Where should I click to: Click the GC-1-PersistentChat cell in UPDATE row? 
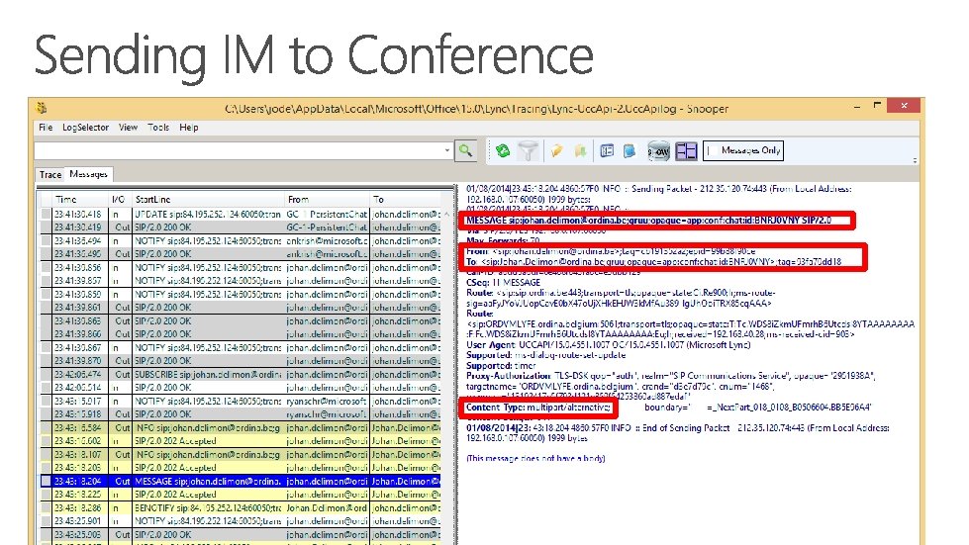coord(327,215)
